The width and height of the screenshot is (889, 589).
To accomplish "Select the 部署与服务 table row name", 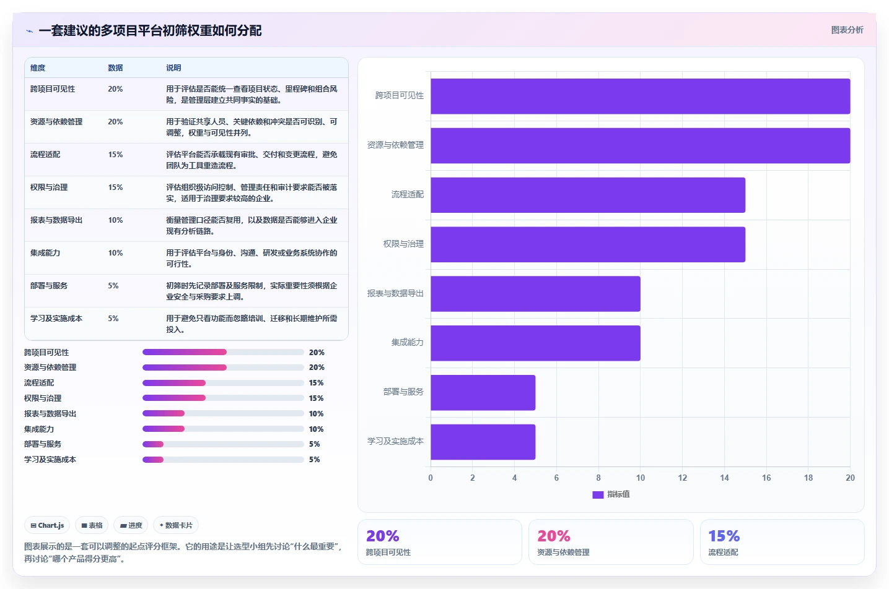I will pos(49,286).
